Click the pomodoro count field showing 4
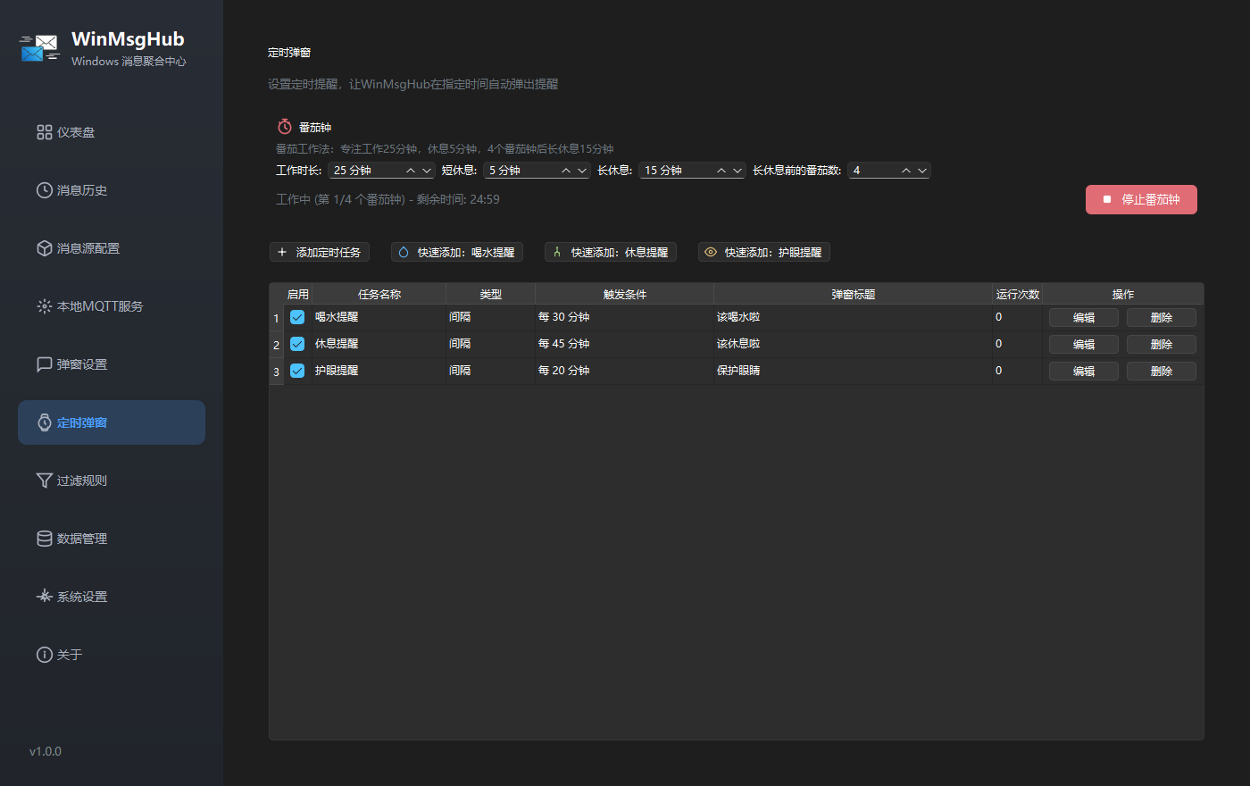Screen dimensions: 1250x786 point(871,171)
